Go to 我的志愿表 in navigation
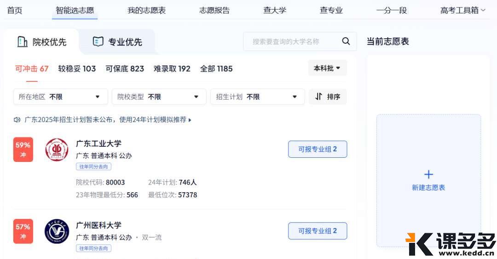 pyautogui.click(x=146, y=10)
